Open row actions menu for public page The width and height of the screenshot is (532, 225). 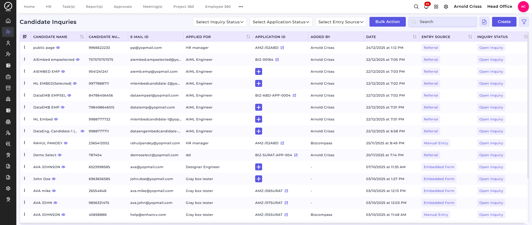(24, 47)
